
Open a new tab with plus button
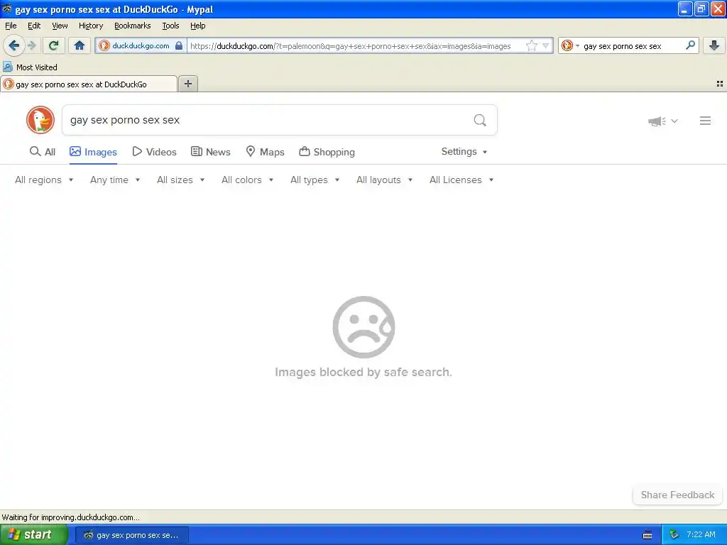pos(187,84)
